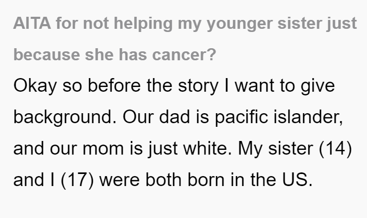Image resolution: width=367 pixels, height=218 pixels.
Task: Click the word "give" ending the first line
Action: pos(318,86)
